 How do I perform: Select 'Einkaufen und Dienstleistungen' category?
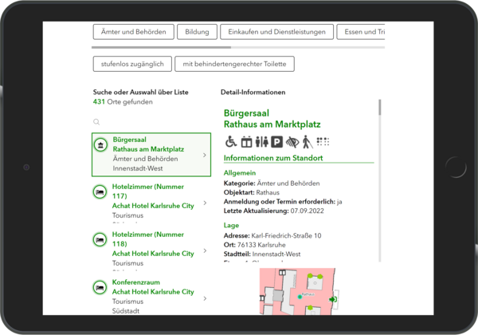pyautogui.click(x=276, y=32)
